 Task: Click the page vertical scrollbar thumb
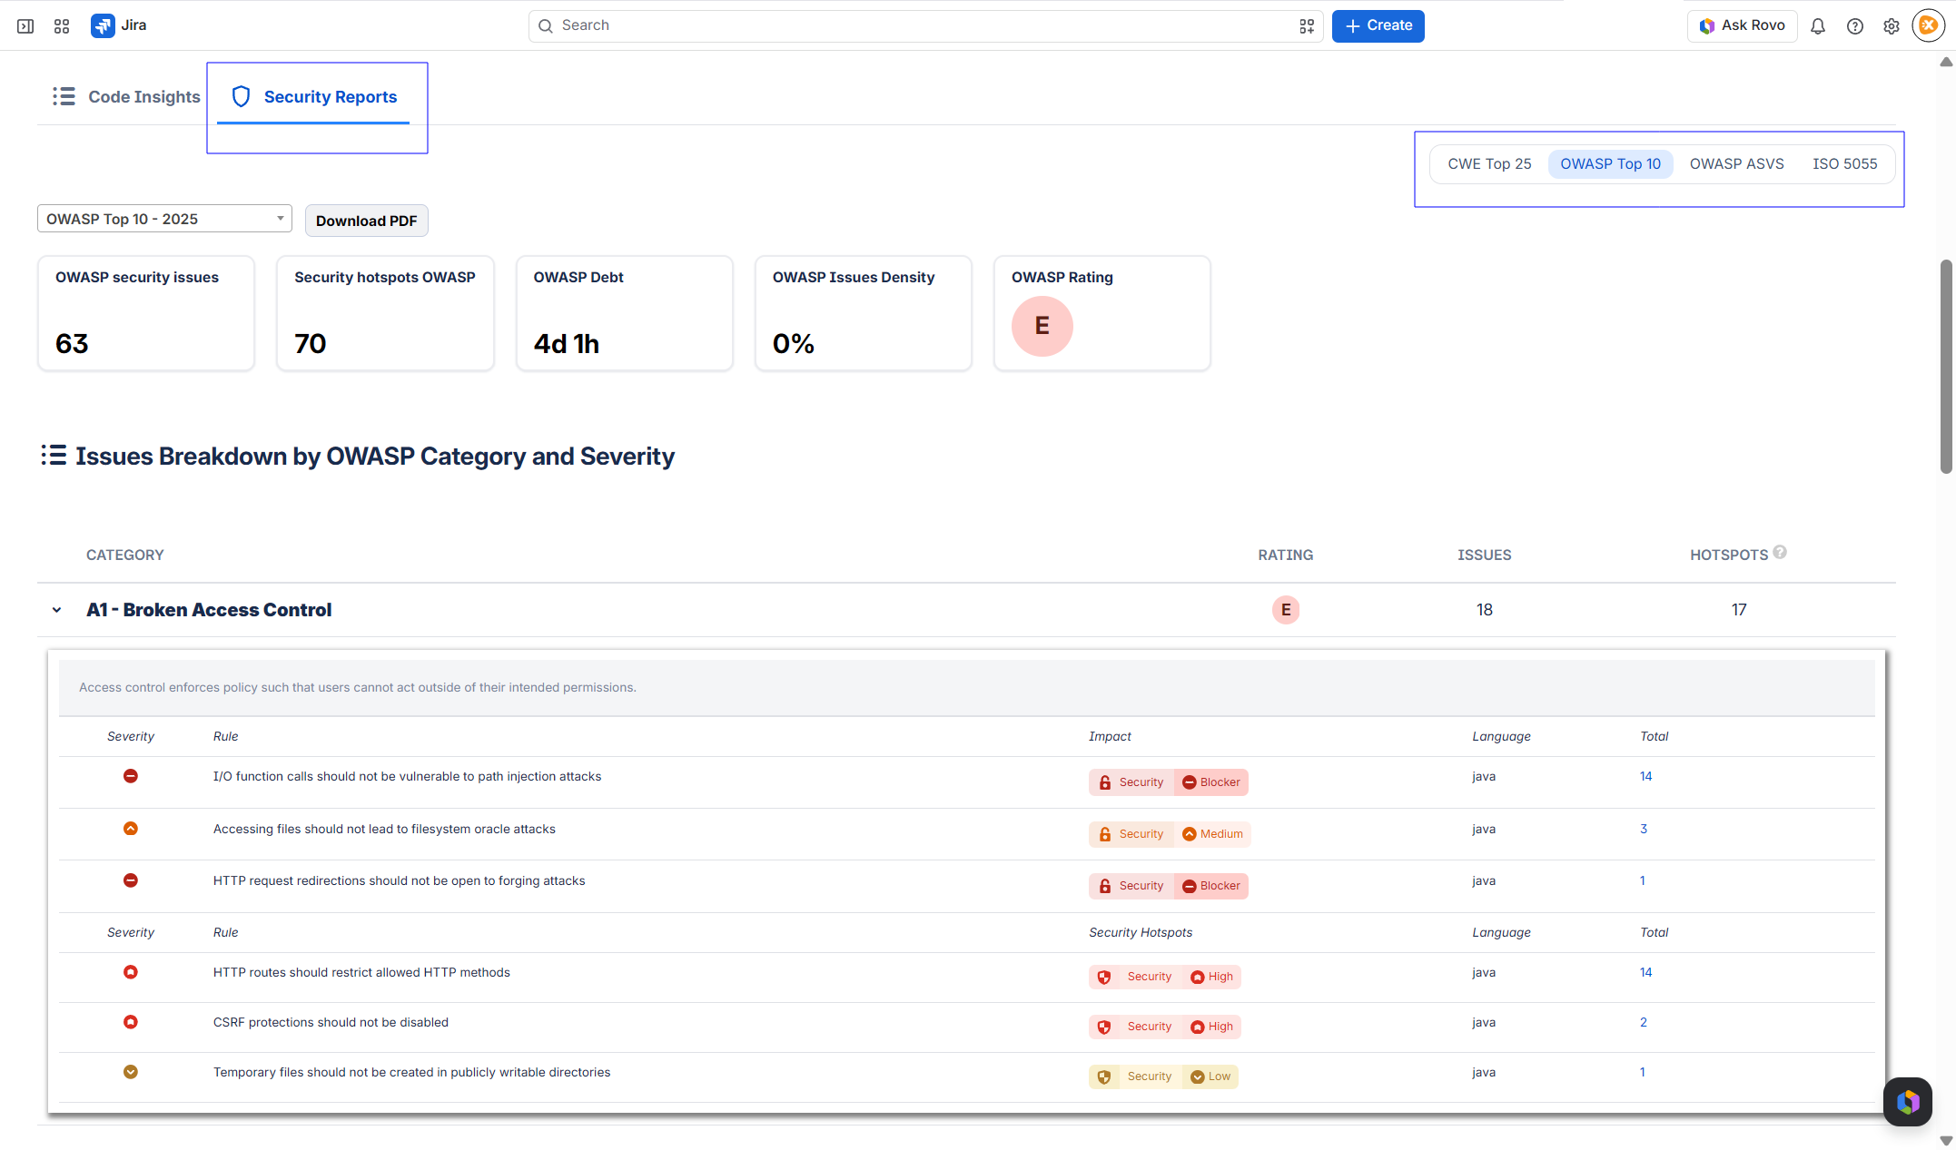pyautogui.click(x=1946, y=367)
